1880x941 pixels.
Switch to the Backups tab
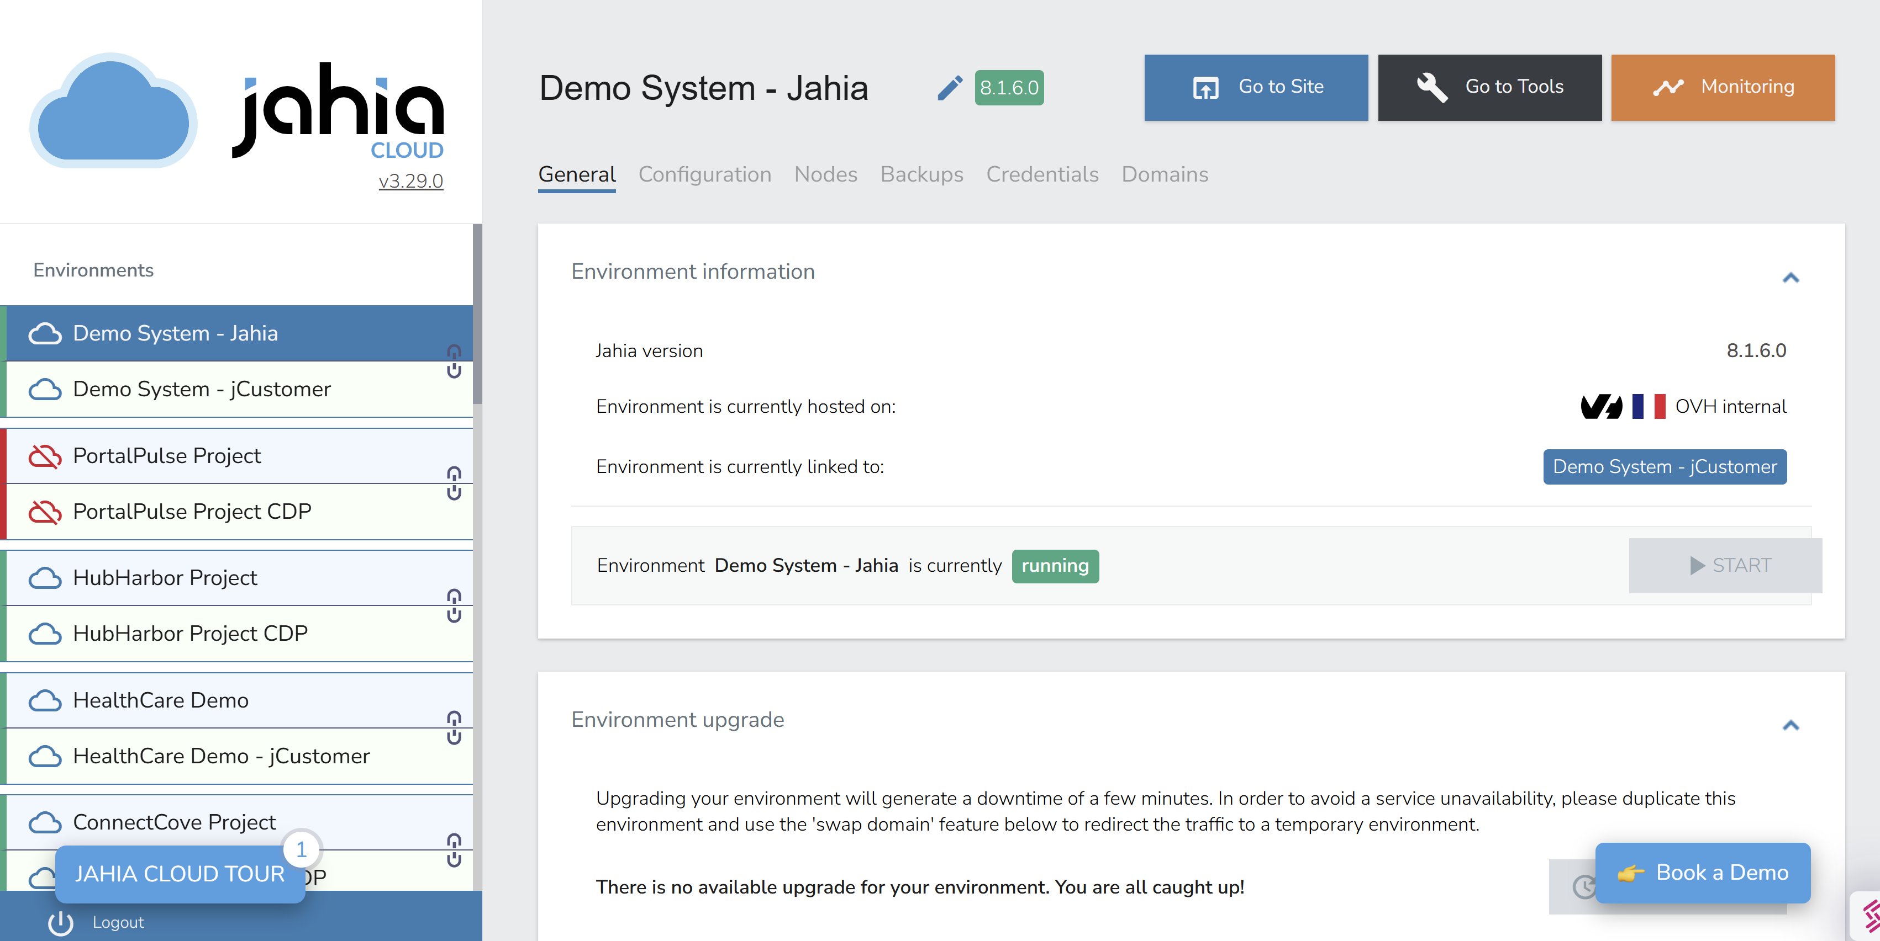(x=921, y=175)
